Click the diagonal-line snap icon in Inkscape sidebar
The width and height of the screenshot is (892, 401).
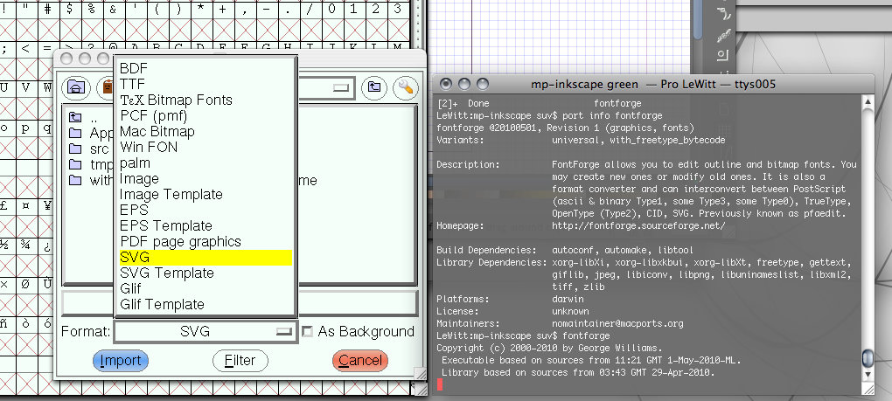(x=723, y=37)
